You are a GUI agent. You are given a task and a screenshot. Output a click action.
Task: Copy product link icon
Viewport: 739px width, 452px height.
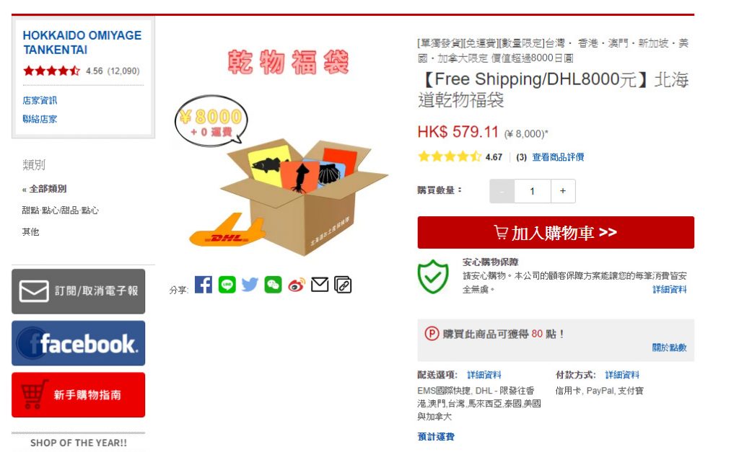(343, 285)
